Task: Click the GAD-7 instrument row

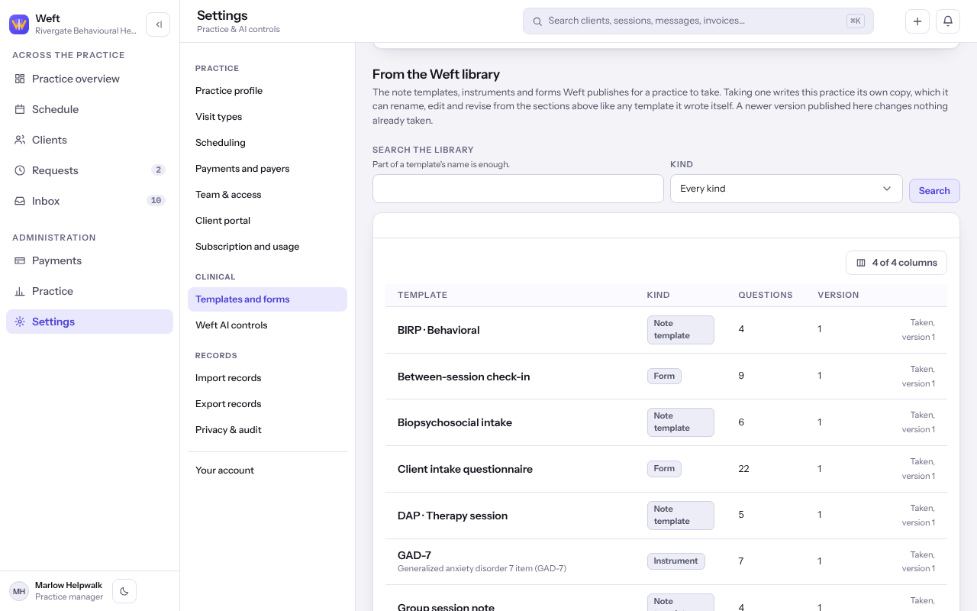Action: point(666,561)
